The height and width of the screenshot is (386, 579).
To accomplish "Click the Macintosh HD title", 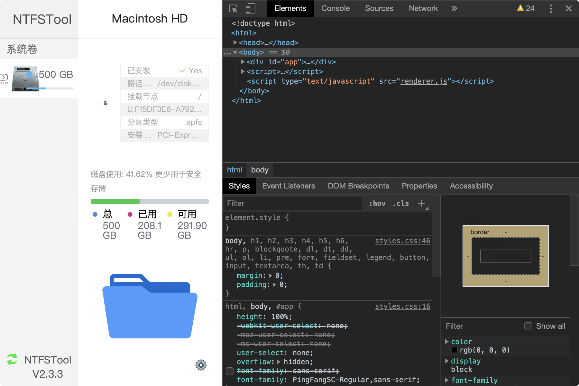I will (x=150, y=19).
